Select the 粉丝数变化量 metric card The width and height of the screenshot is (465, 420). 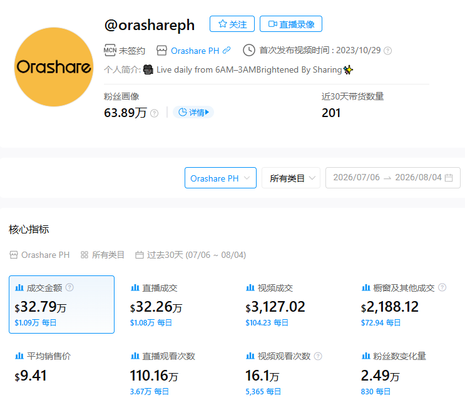[x=408, y=373]
